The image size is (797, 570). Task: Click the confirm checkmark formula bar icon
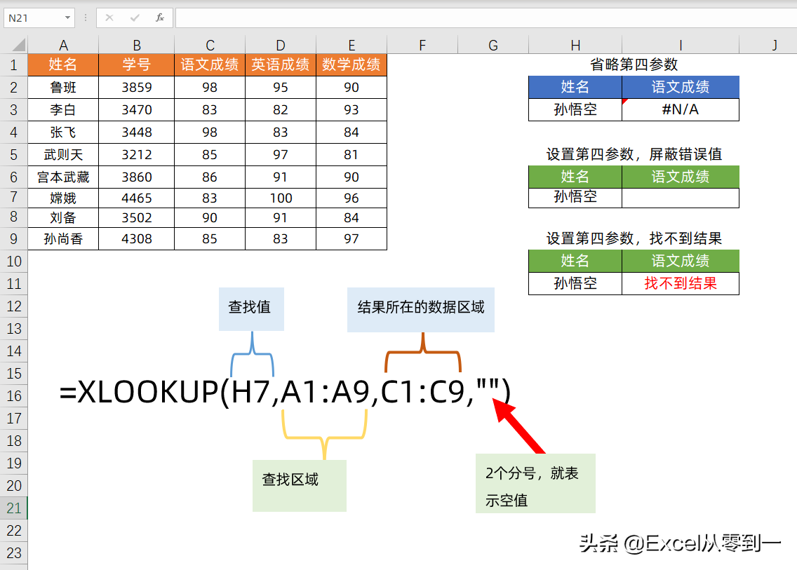tap(135, 18)
